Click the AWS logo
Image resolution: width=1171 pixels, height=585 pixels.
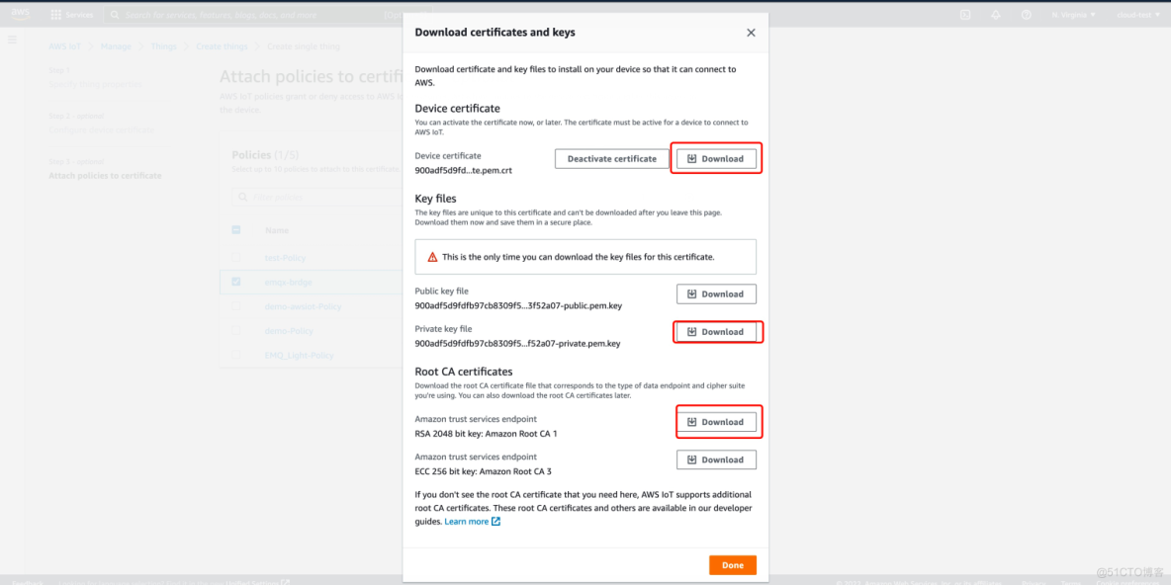tap(21, 14)
